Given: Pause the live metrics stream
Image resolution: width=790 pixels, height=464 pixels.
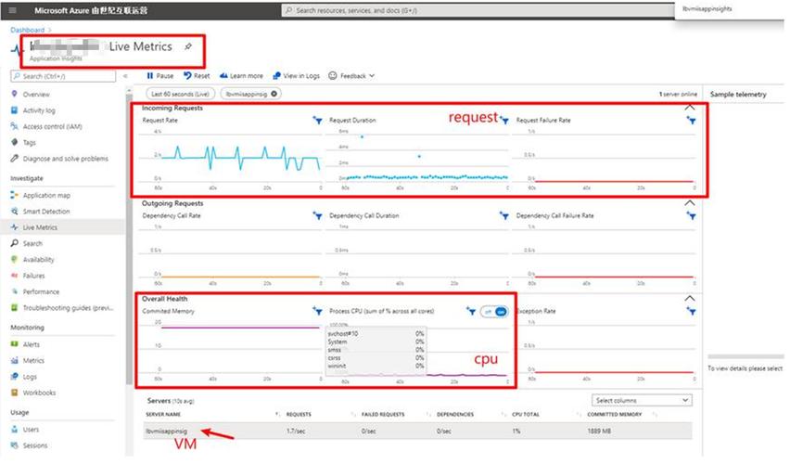Looking at the screenshot, I should click(x=159, y=76).
